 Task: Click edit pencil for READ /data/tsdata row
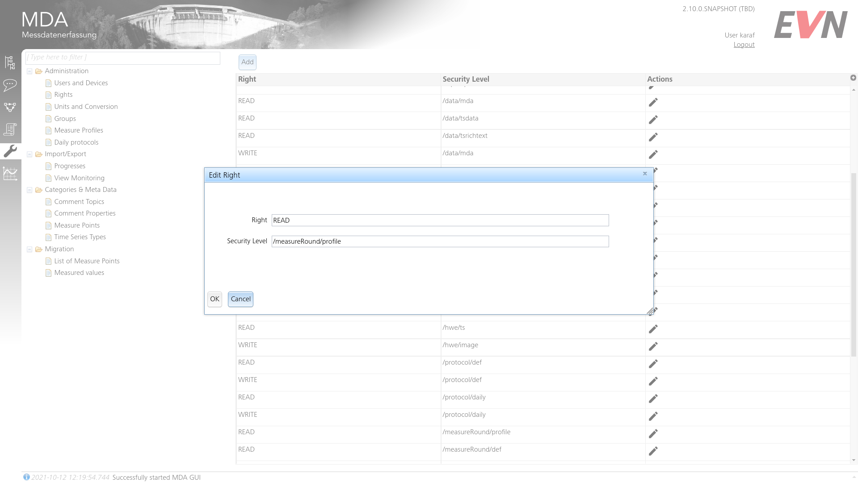tap(653, 120)
